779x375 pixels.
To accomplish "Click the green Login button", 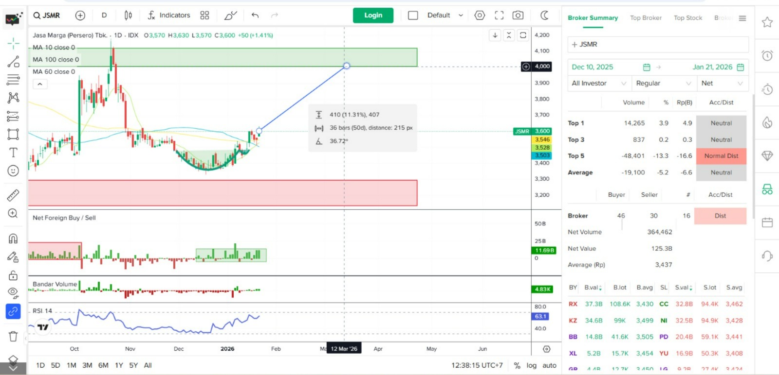I will point(373,16).
